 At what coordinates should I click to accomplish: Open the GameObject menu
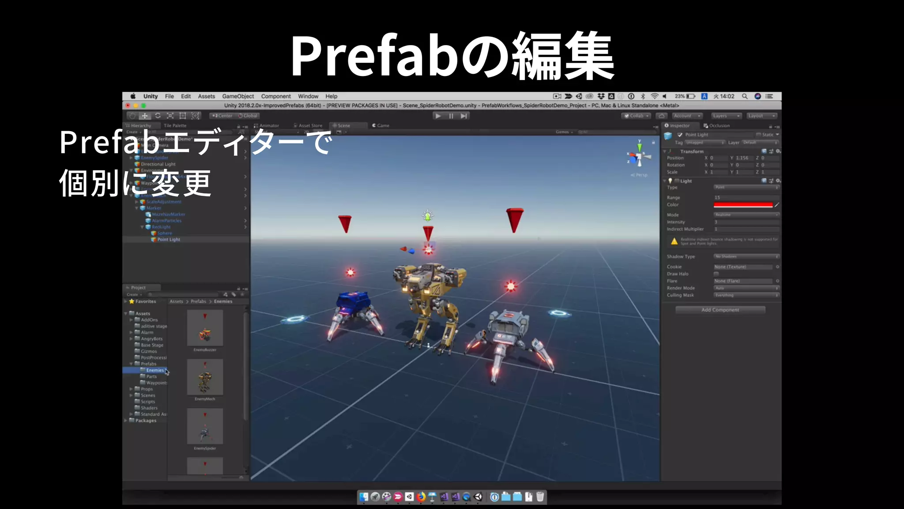pyautogui.click(x=238, y=96)
